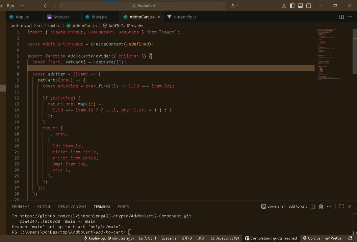Toggle the secondary sidebar
This screenshot has height=242, width=357.
pos(308,6)
